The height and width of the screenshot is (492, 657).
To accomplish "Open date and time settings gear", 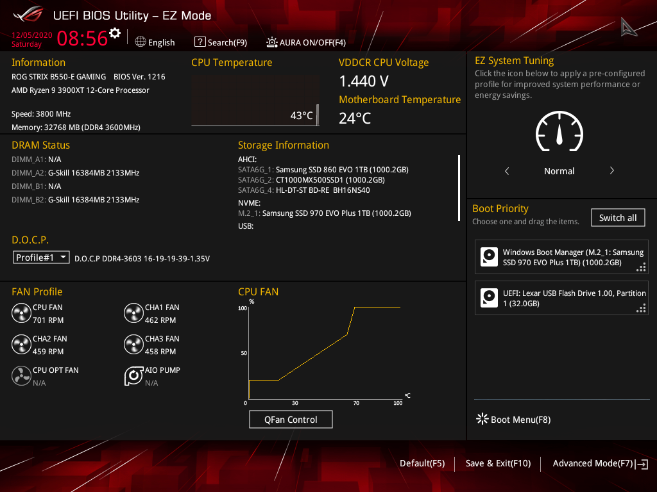I will click(115, 33).
